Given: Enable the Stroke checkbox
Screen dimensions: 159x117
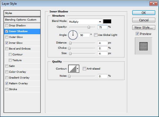Looking at the screenshot, I should coord(7,89).
